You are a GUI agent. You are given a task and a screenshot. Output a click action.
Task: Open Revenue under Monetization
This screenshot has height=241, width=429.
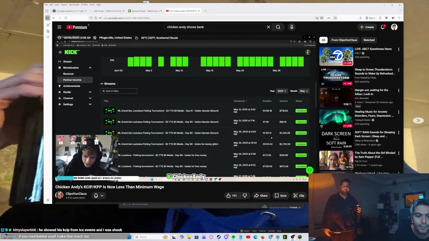tap(68, 74)
